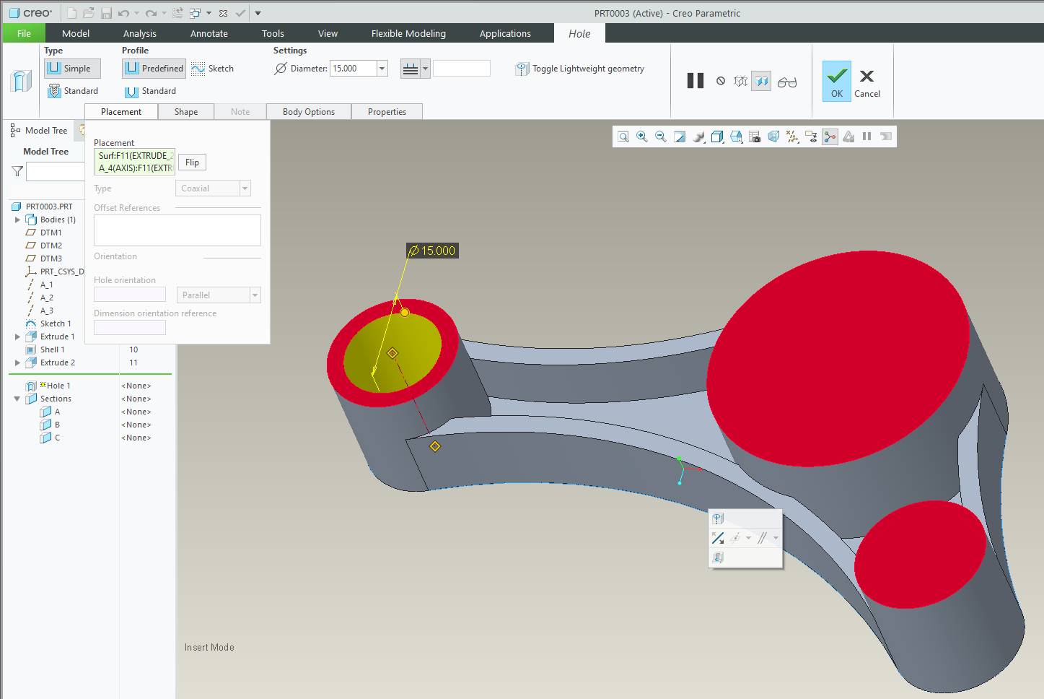Collapse the Sections node in Model Tree

[x=17, y=398]
